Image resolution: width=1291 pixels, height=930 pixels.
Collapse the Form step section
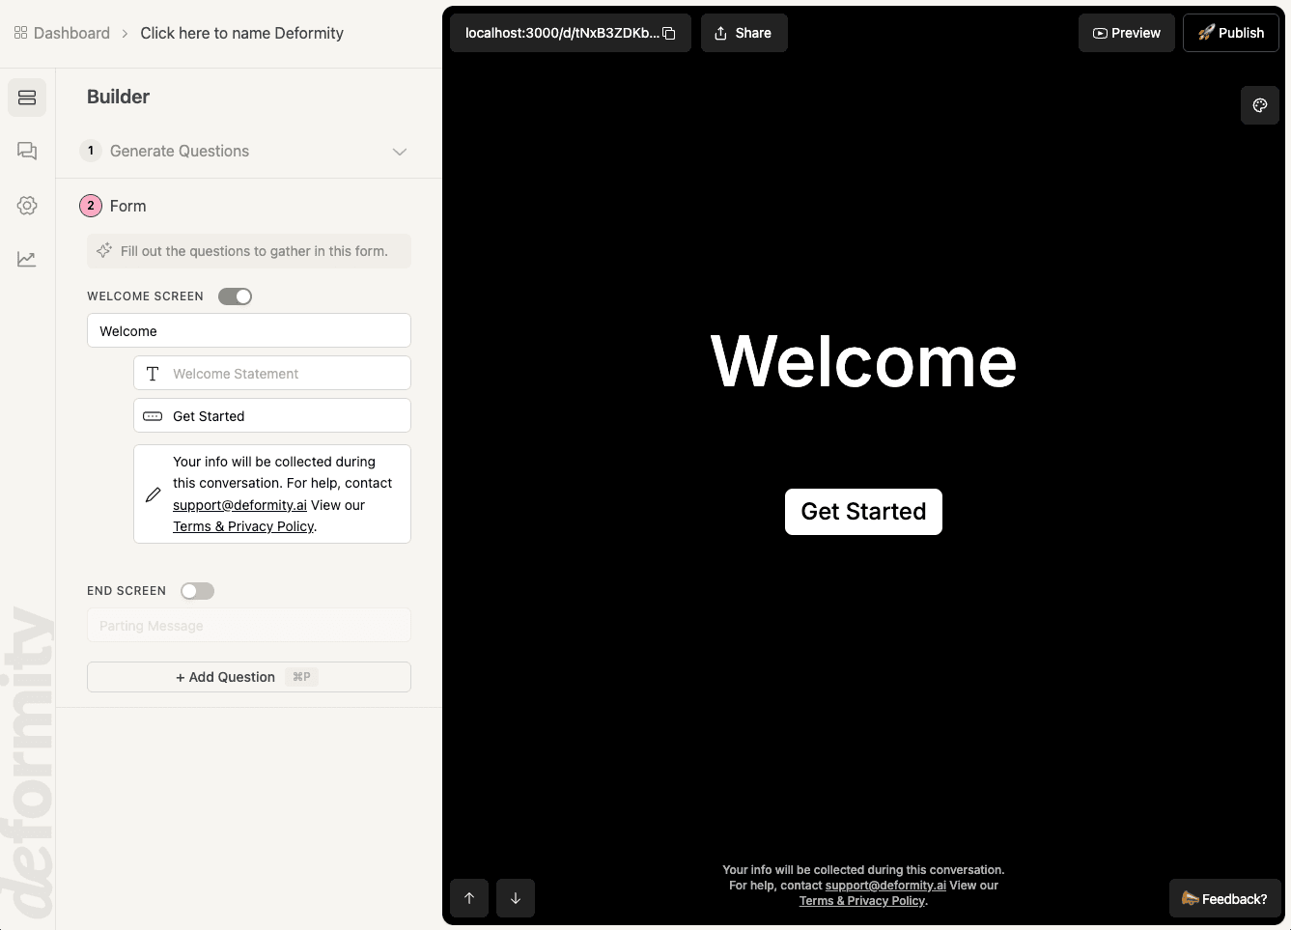127,206
